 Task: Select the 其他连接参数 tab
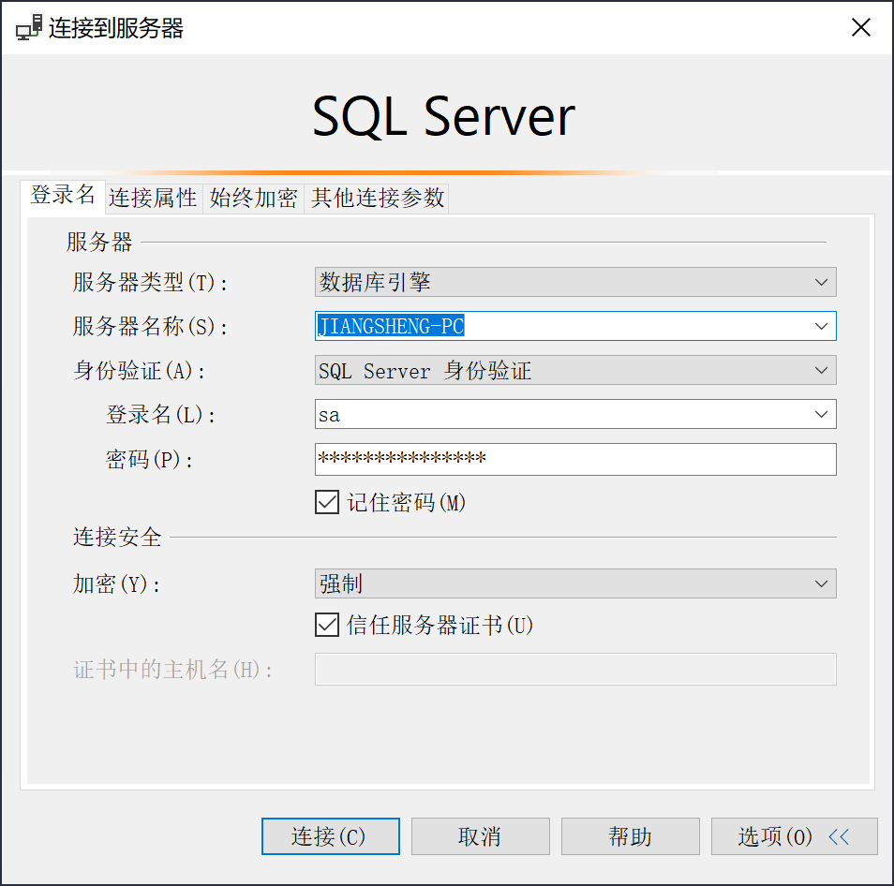point(377,198)
